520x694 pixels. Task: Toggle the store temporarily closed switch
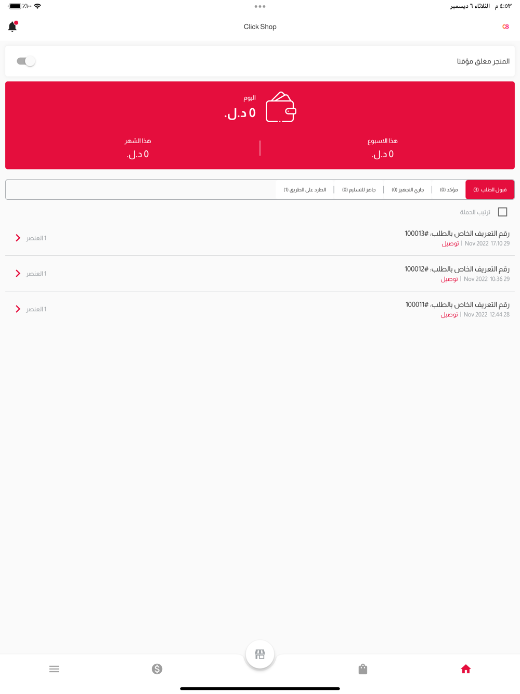point(25,61)
